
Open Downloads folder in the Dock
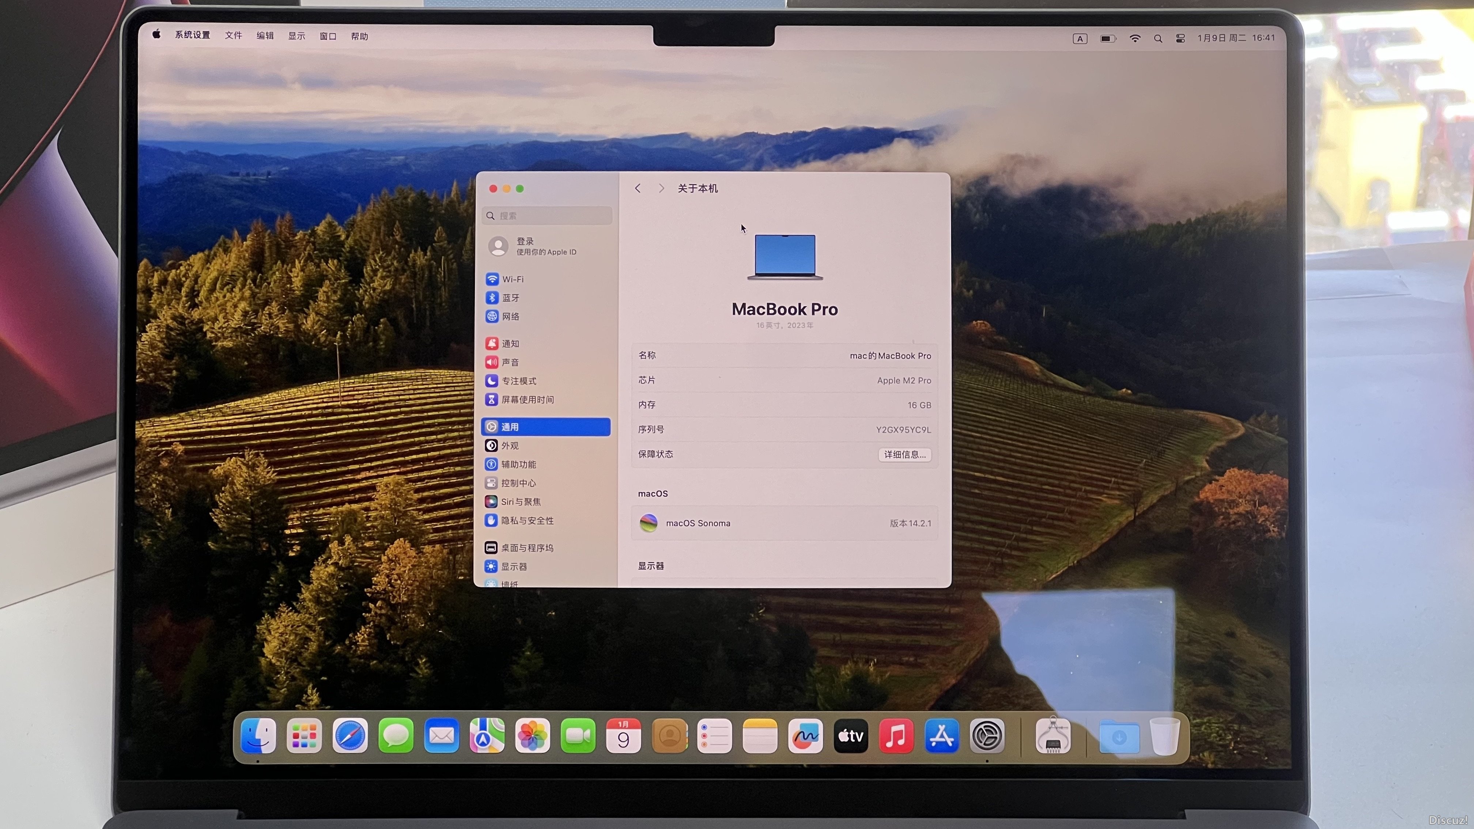click(x=1119, y=737)
